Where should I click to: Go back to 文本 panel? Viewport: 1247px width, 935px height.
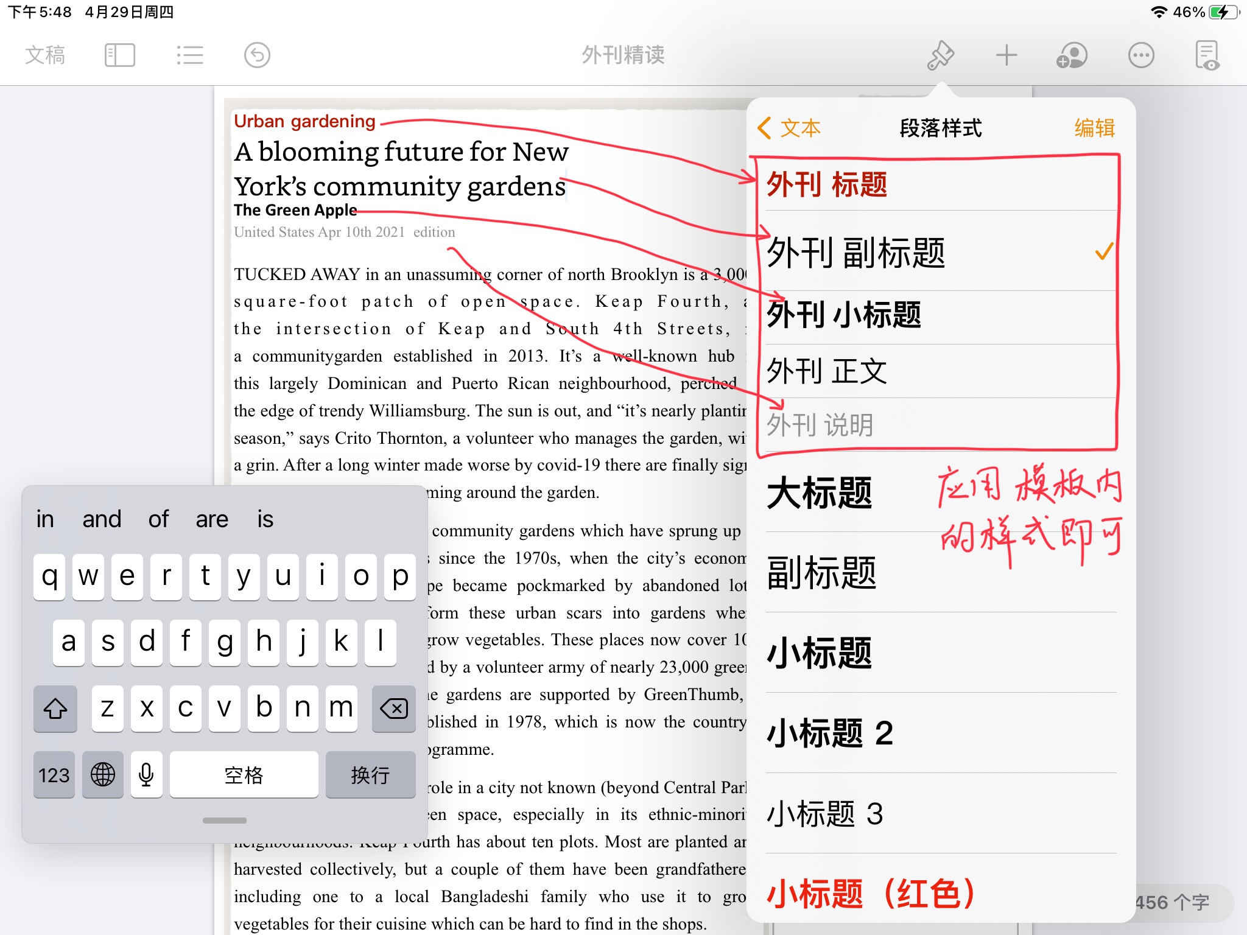coord(790,128)
